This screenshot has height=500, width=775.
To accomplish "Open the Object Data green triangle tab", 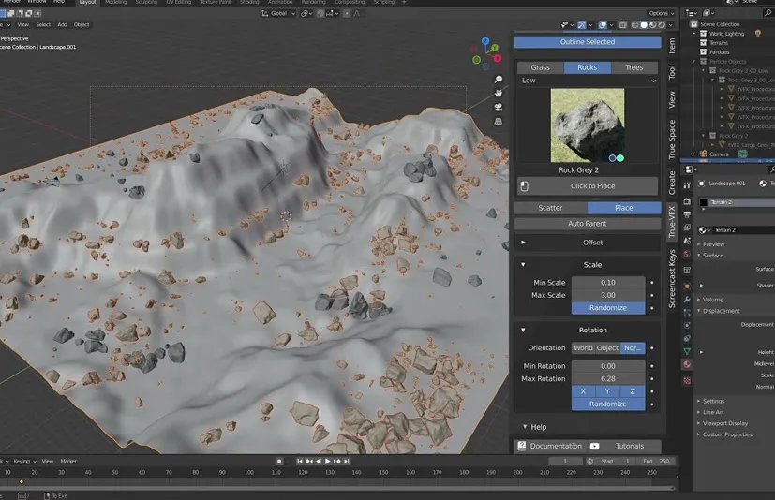I will [x=687, y=351].
